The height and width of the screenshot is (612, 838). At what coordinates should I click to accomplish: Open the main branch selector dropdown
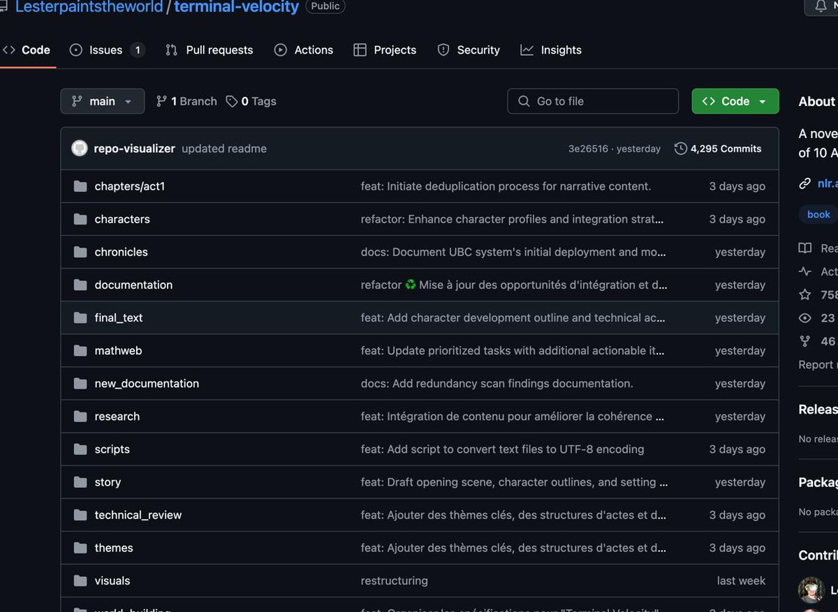[102, 100]
